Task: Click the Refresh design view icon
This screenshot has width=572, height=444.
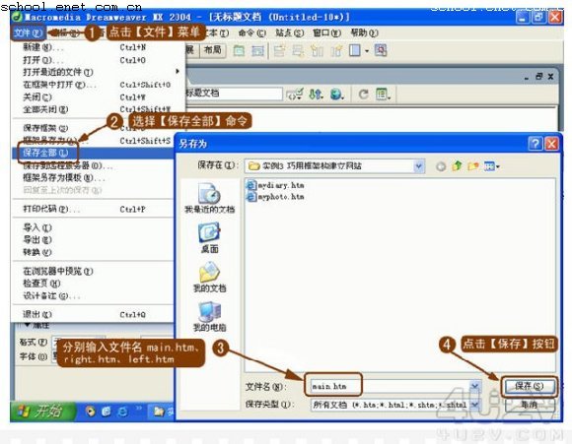Action: (x=363, y=95)
